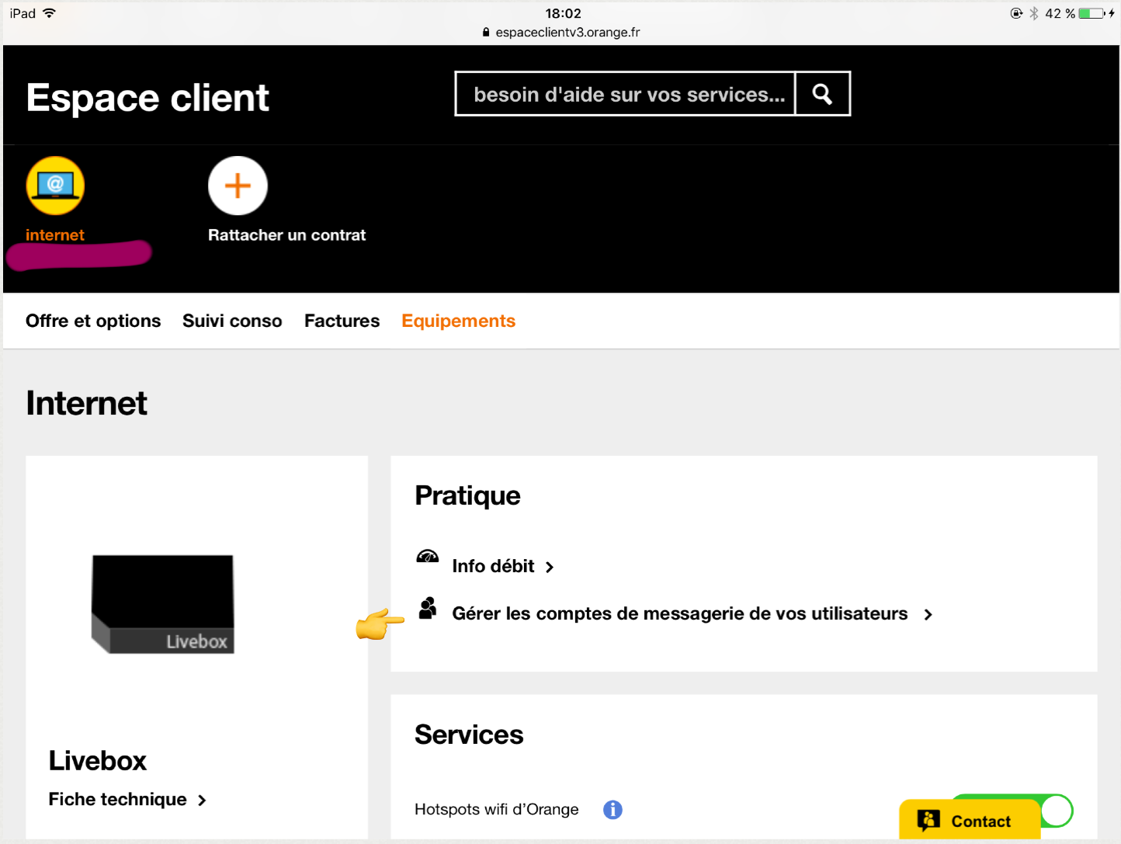The image size is (1121, 844).
Task: Switch to the Suivi conso tab
Action: [232, 321]
